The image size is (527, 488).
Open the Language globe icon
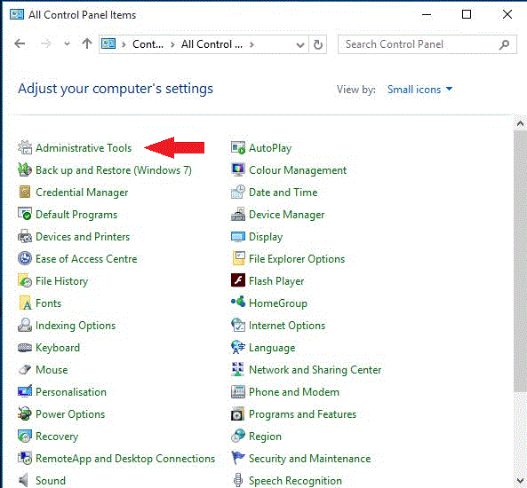[238, 348]
